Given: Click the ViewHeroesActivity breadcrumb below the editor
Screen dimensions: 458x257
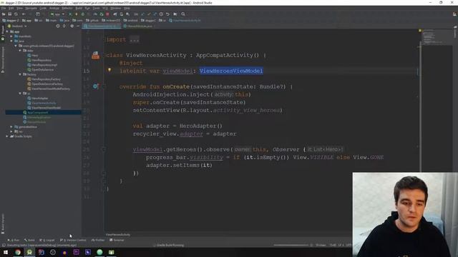Looking at the screenshot, I should tap(118, 235).
